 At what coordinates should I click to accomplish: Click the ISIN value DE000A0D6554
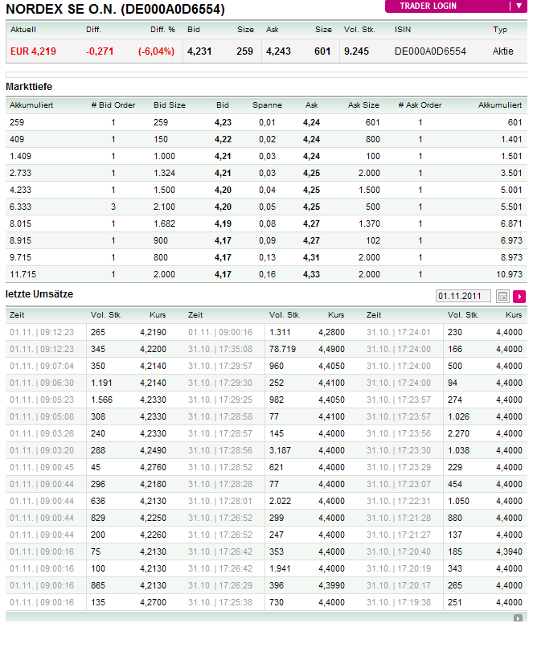430,51
